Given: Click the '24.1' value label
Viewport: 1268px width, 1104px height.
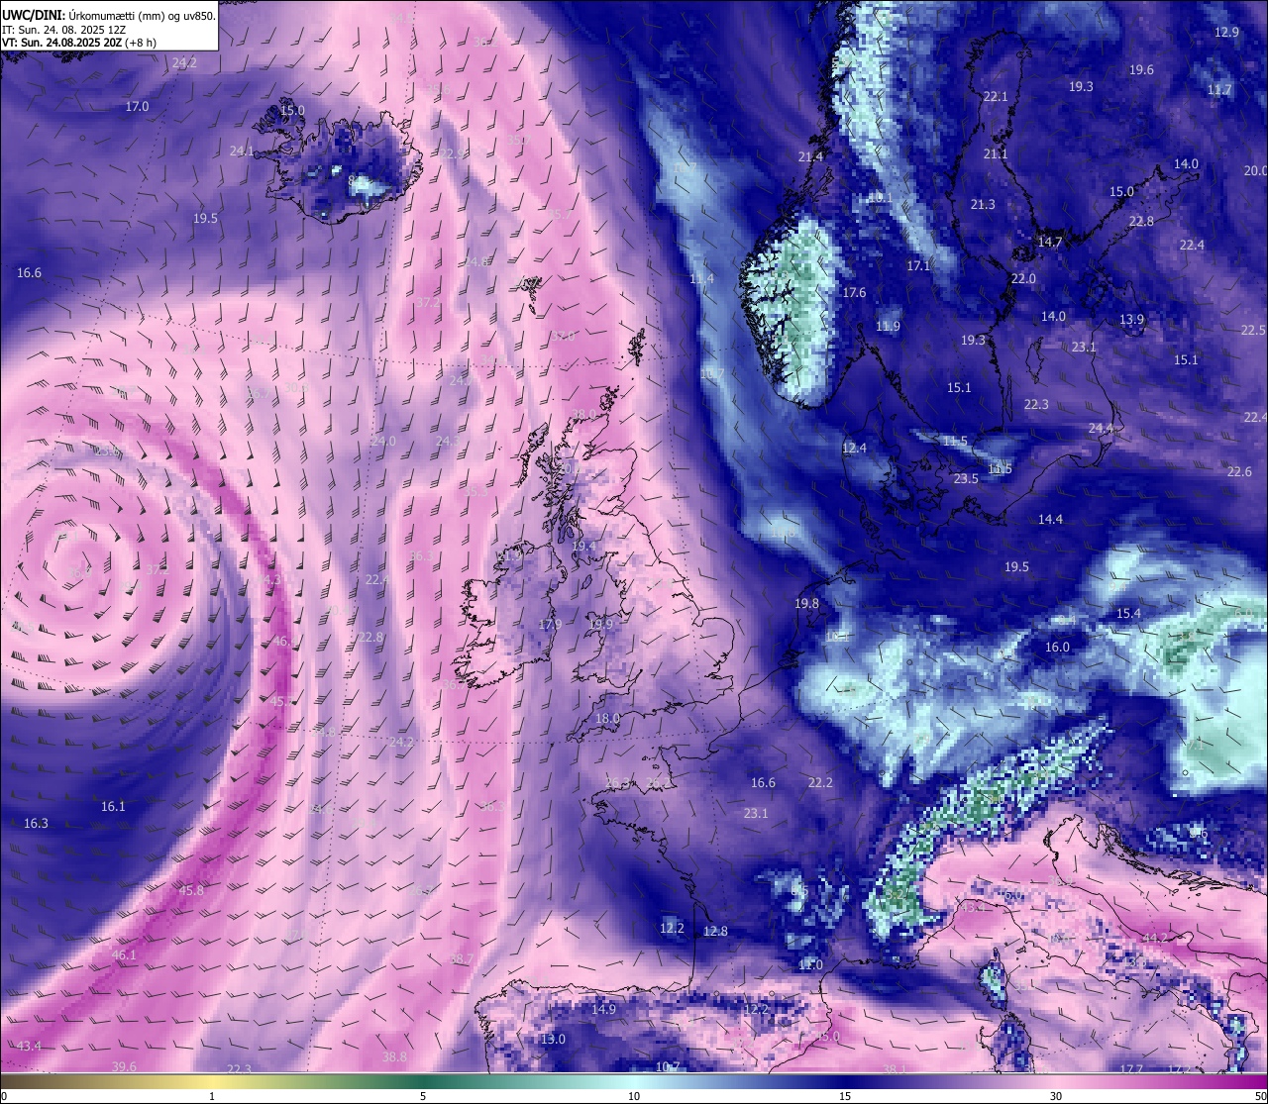Looking at the screenshot, I should click(x=242, y=151).
